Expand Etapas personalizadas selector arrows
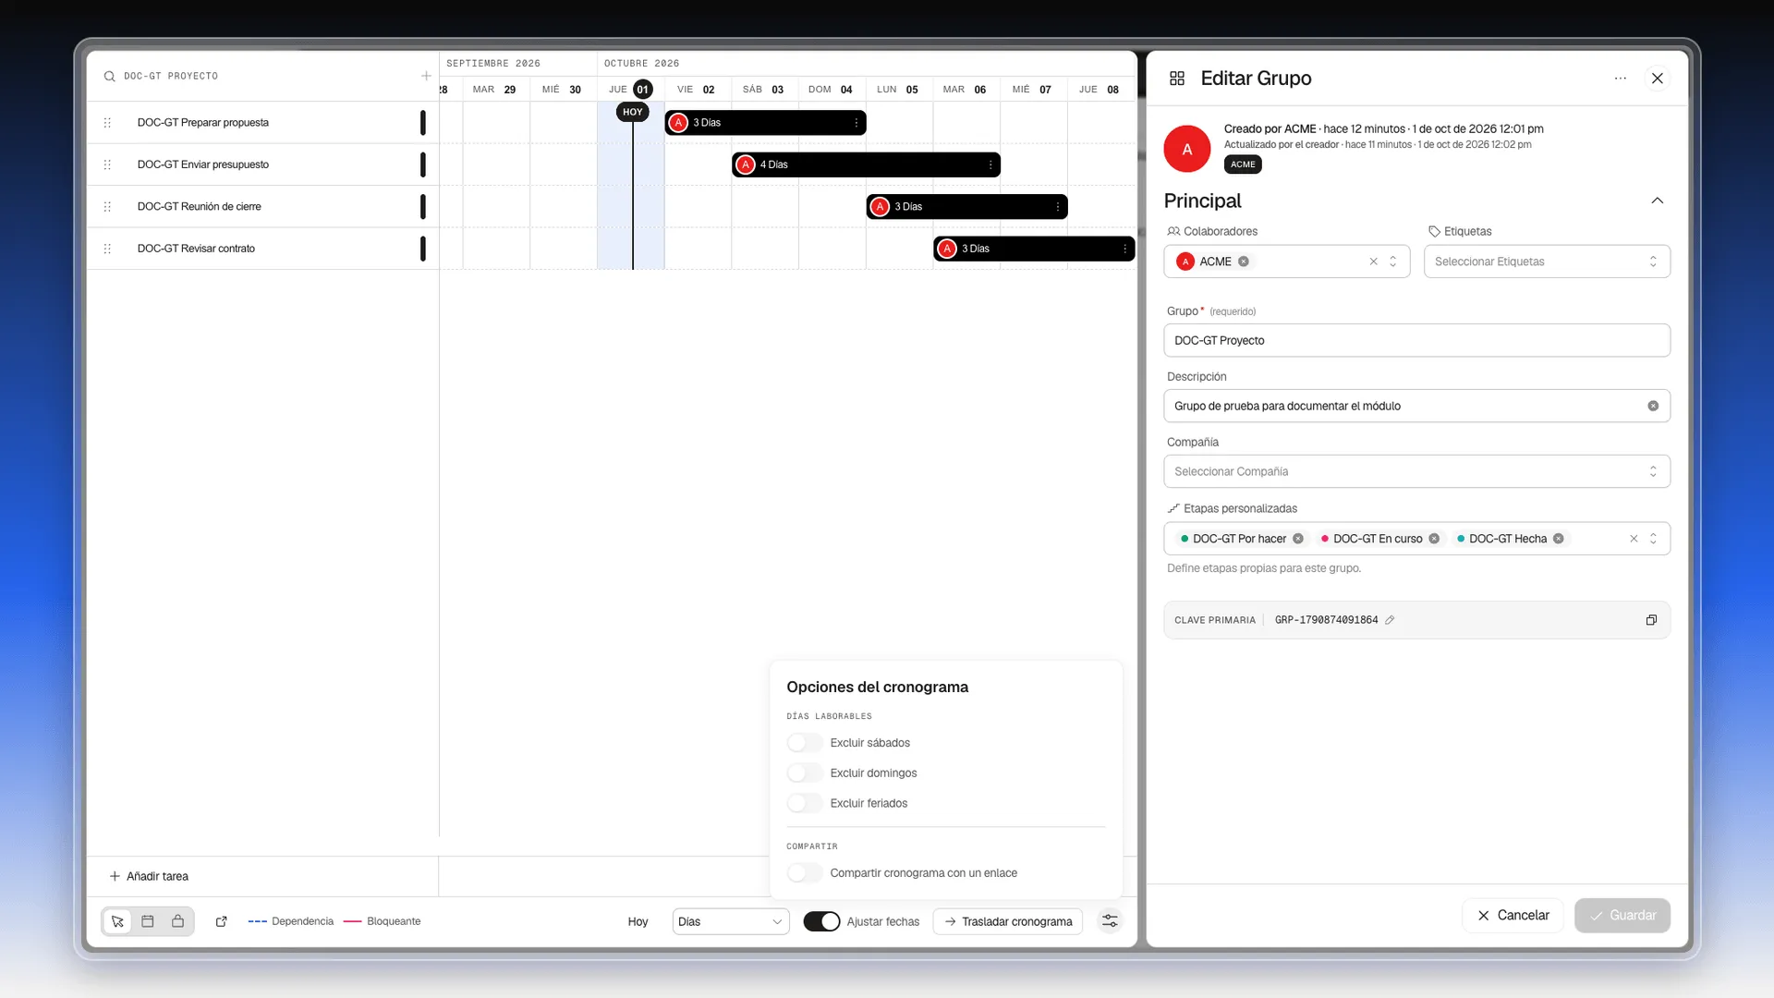 tap(1653, 539)
